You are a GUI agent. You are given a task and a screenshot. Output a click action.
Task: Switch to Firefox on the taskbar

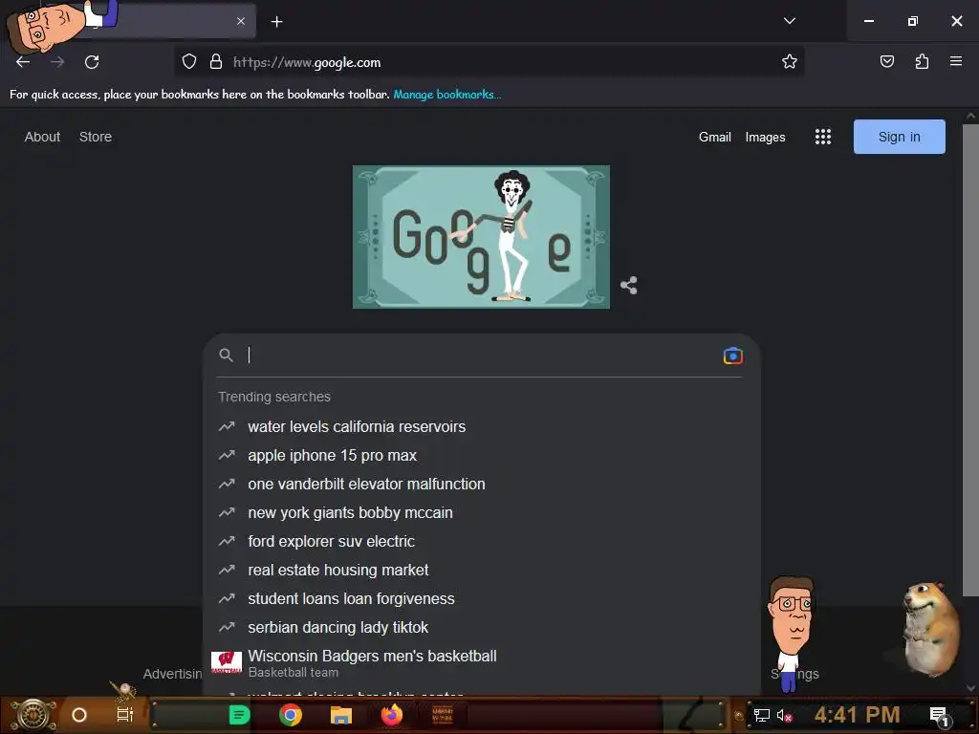(392, 715)
